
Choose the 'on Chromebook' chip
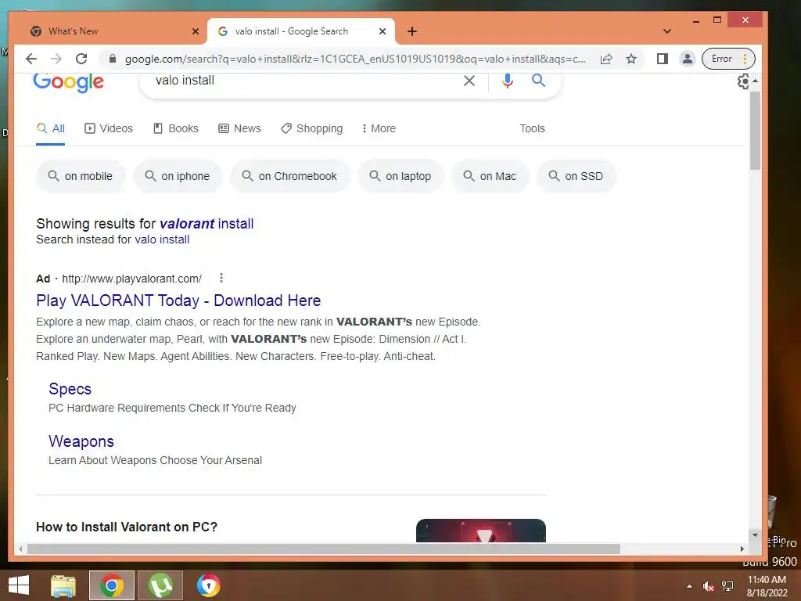click(289, 176)
